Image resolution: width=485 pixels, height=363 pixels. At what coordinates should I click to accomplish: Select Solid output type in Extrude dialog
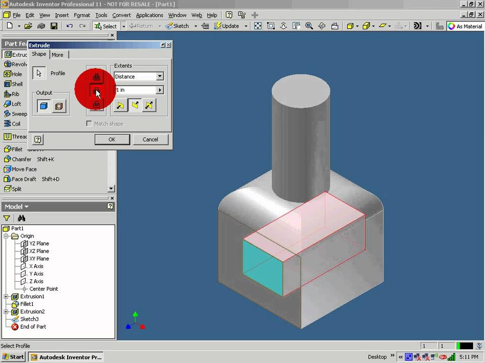click(x=44, y=106)
